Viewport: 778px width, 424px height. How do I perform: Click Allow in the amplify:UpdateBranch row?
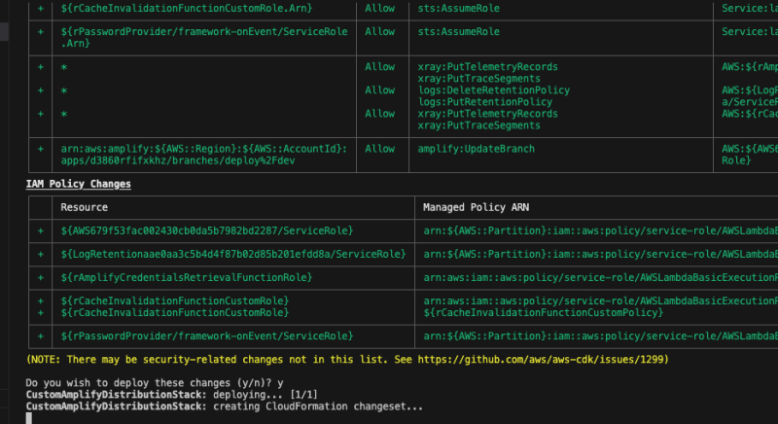click(x=379, y=149)
